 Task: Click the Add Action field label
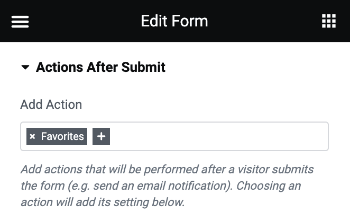[51, 104]
